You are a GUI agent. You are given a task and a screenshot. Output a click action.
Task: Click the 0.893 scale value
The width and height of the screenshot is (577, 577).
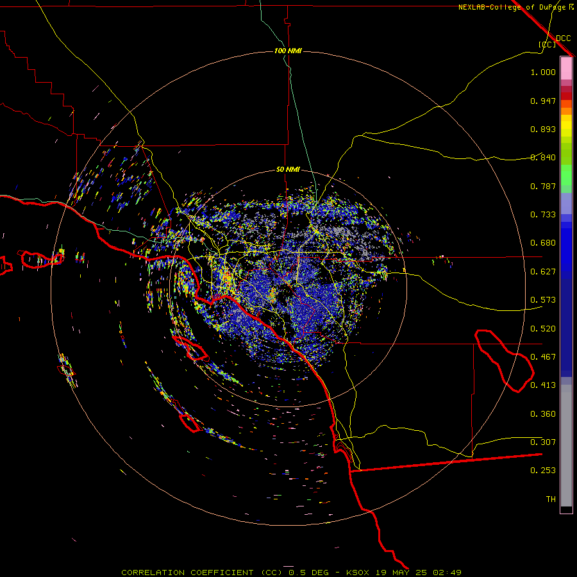click(543, 129)
